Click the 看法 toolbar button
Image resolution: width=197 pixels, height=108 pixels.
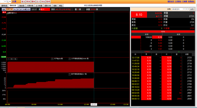pos(23,2)
